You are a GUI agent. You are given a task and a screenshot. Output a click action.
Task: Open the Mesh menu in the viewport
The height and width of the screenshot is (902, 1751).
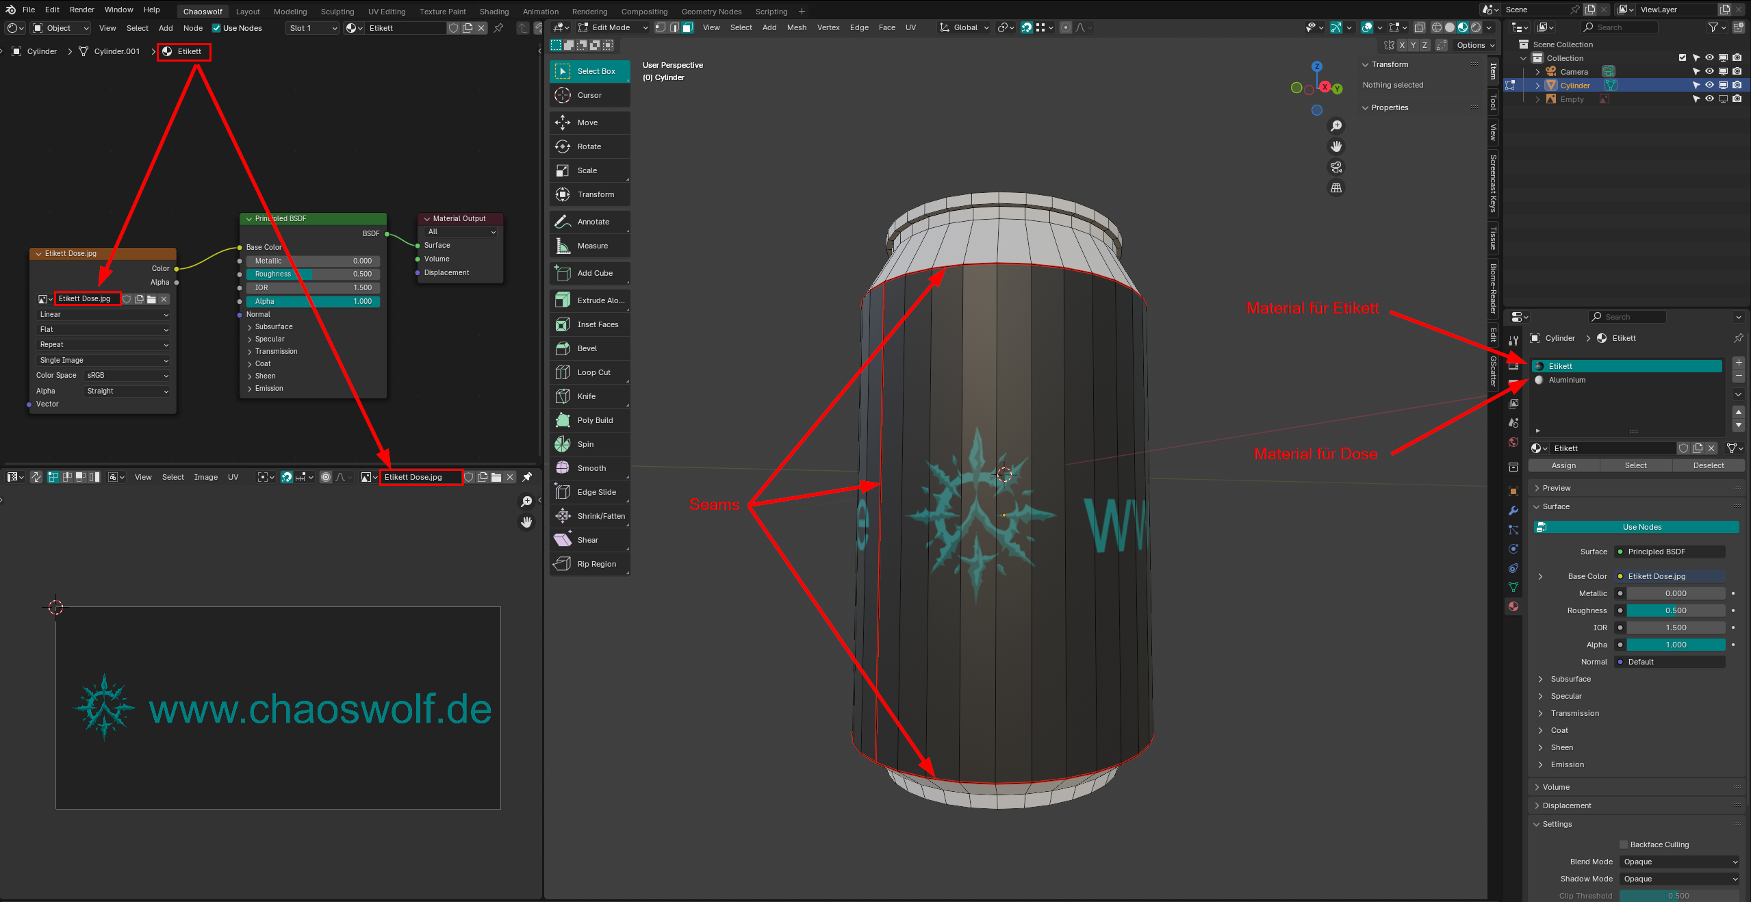(x=796, y=27)
